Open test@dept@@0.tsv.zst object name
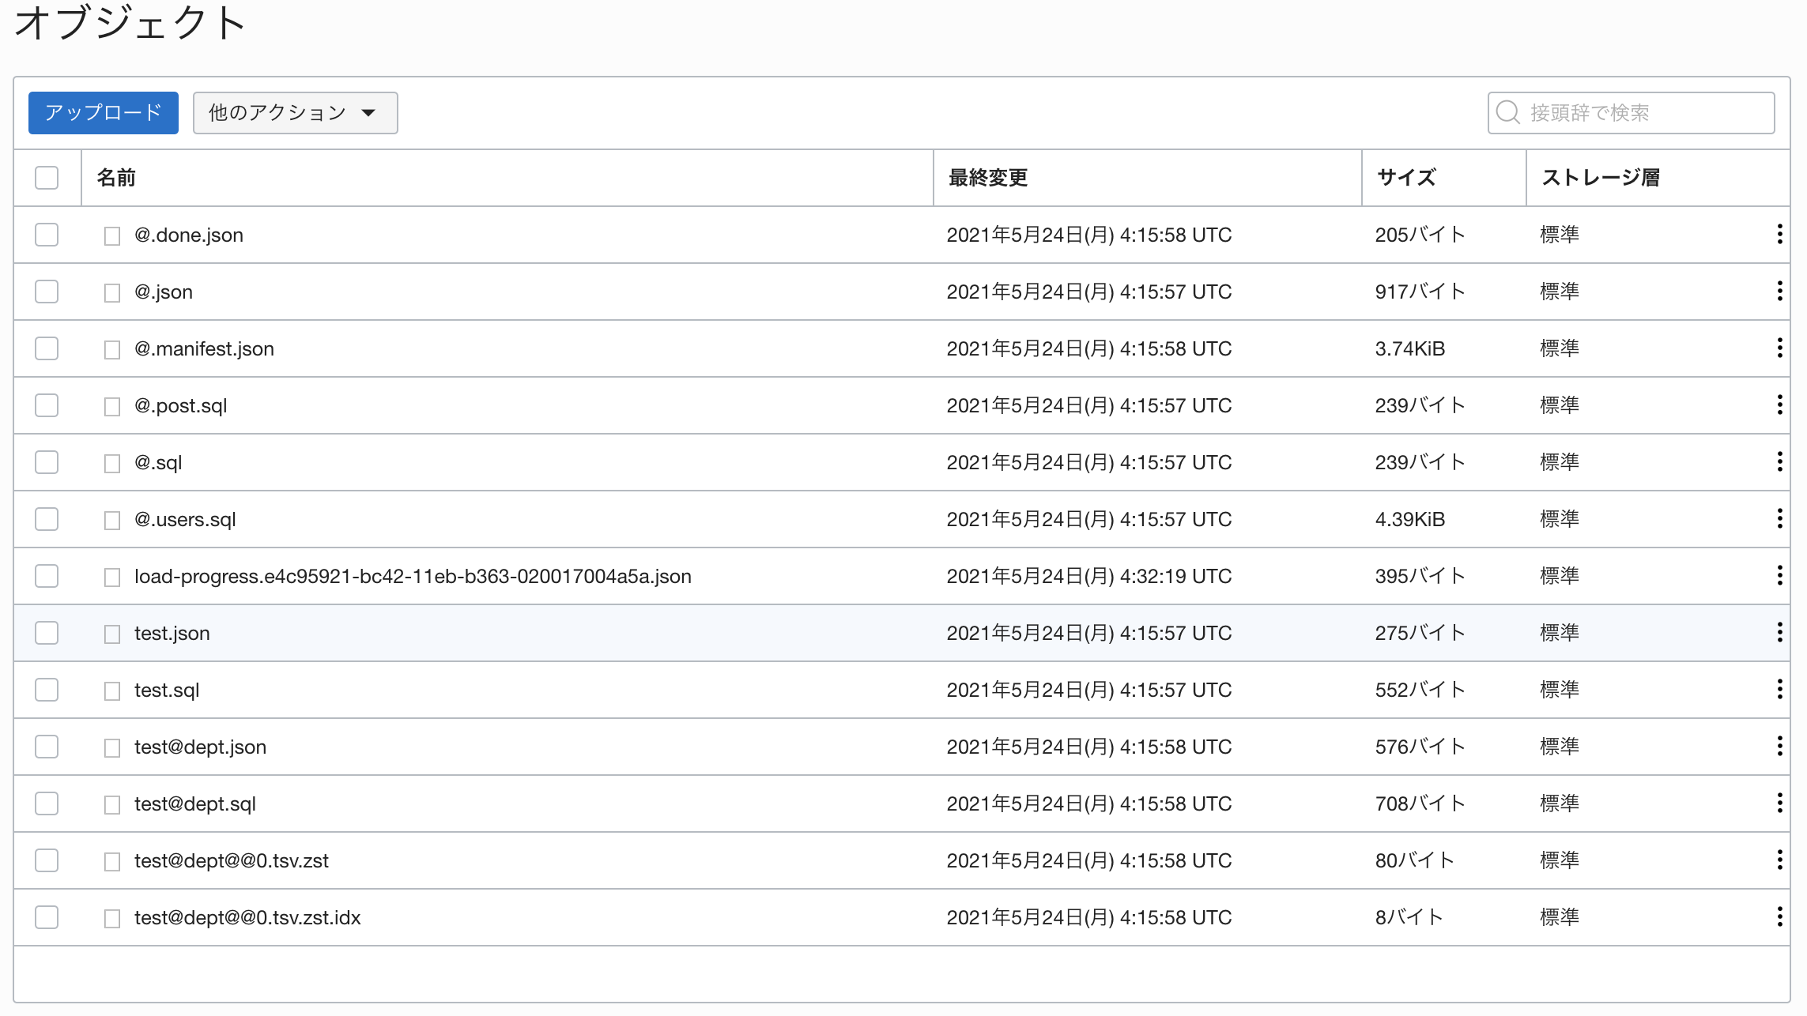 click(x=231, y=860)
